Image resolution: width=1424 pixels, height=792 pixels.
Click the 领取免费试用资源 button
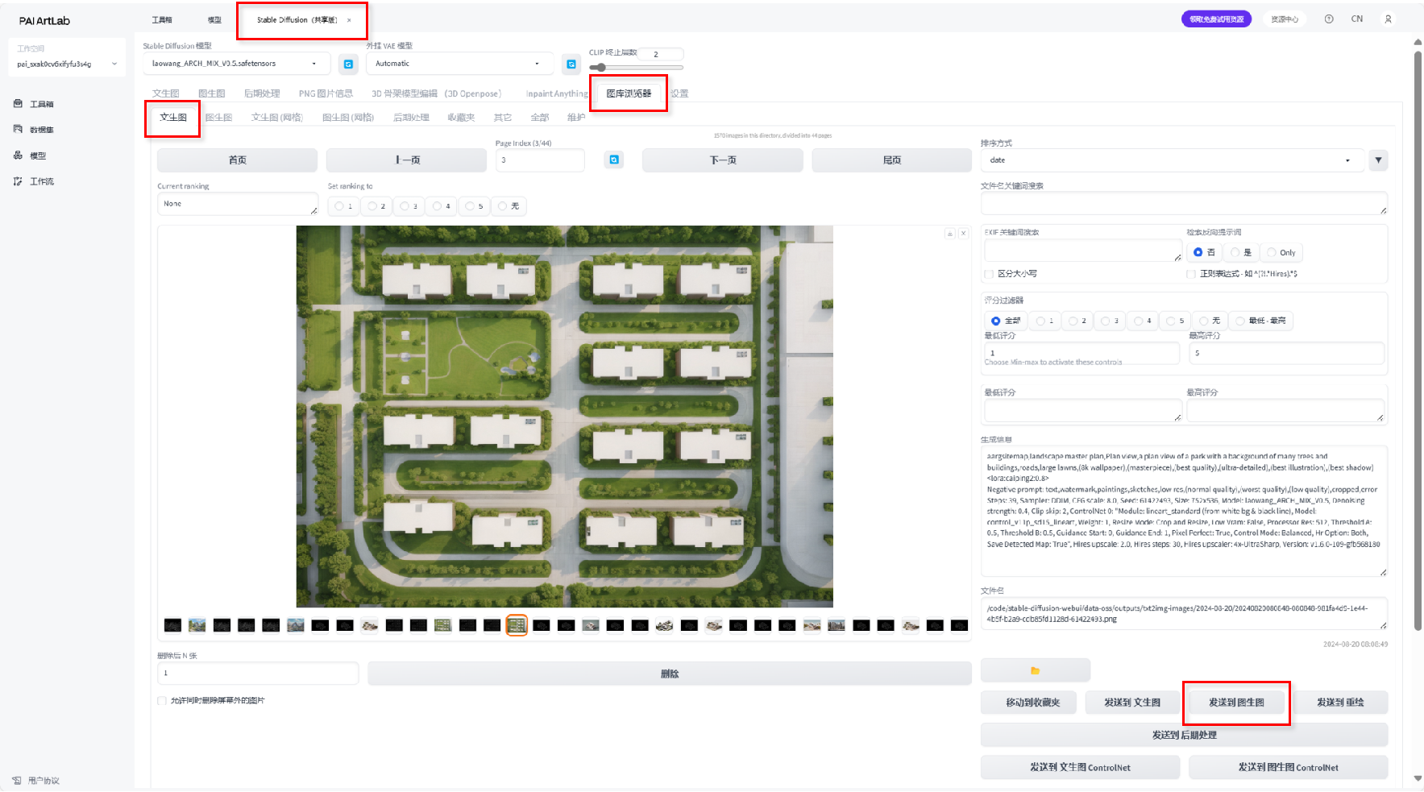point(1216,19)
